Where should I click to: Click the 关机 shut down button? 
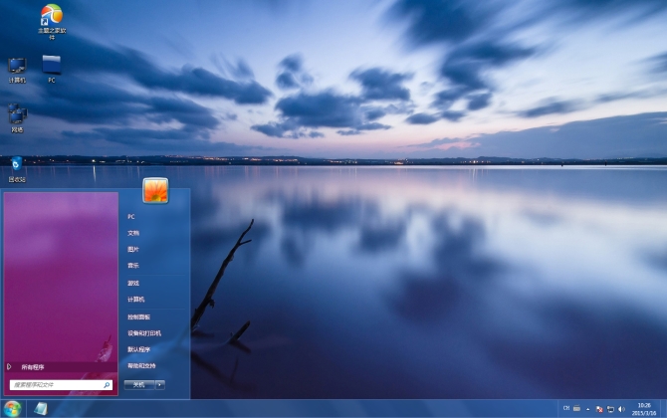pos(139,385)
